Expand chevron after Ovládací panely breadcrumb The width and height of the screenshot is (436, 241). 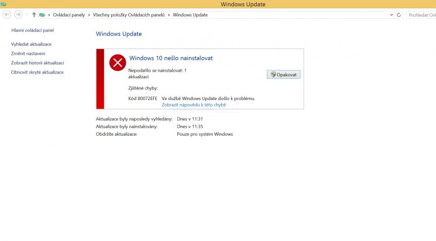(89, 15)
